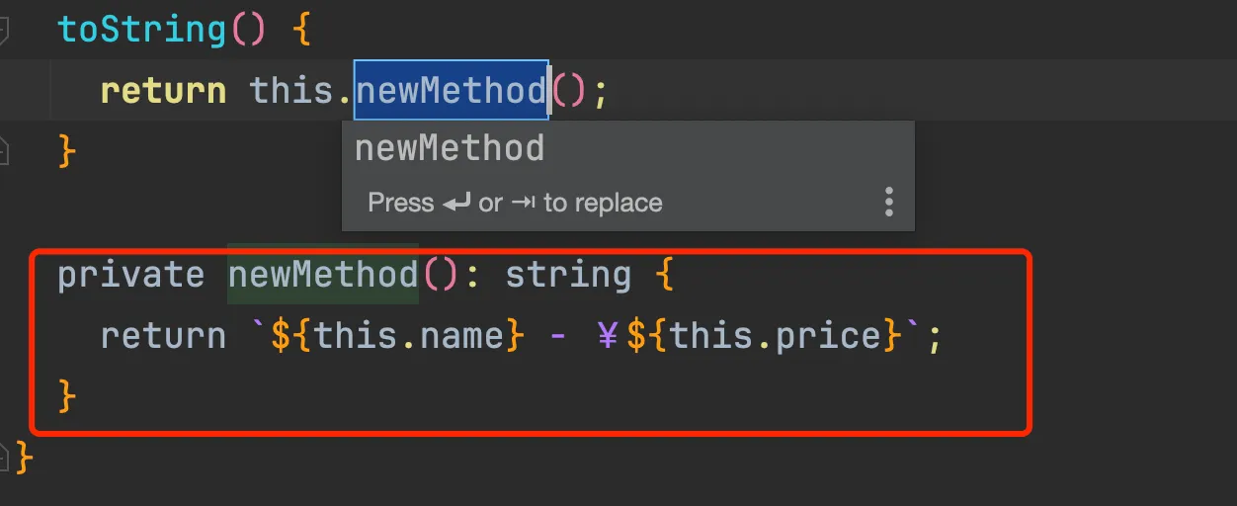Image resolution: width=1237 pixels, height=506 pixels.
Task: Click this.price inside the template string
Action: (x=776, y=336)
